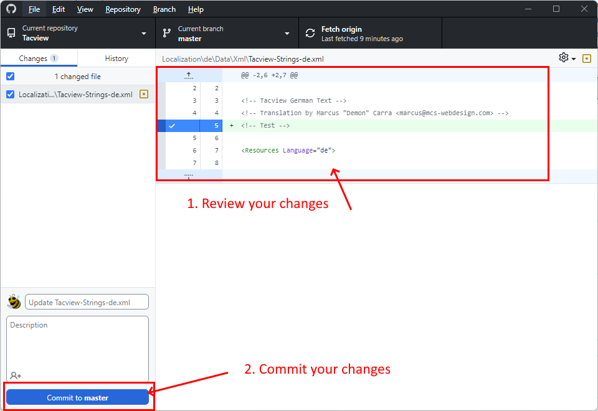This screenshot has height=411, width=598.
Task: Expand diff context upward
Action: point(189,75)
